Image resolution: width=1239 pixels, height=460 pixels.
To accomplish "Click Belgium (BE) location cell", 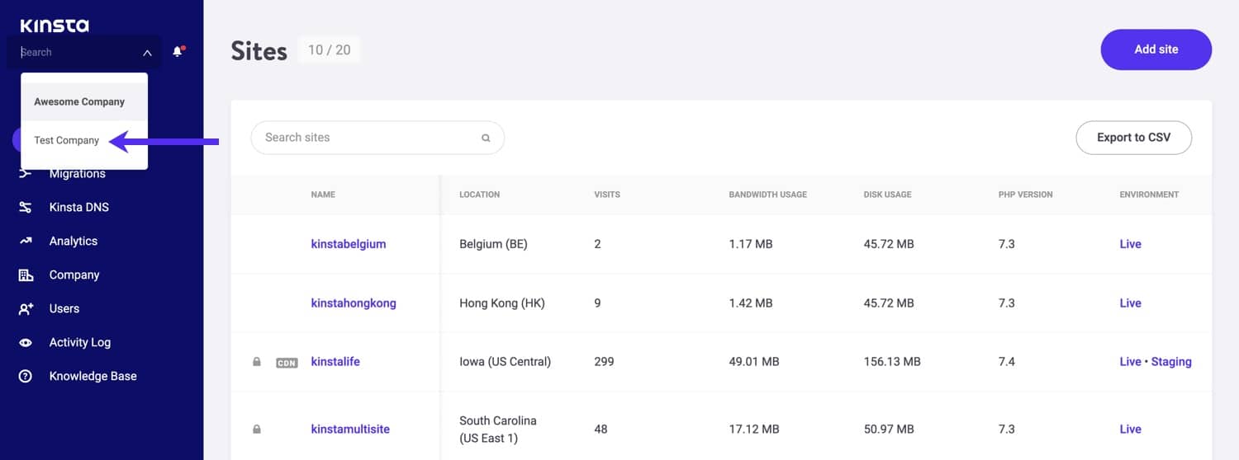I will pos(493,244).
